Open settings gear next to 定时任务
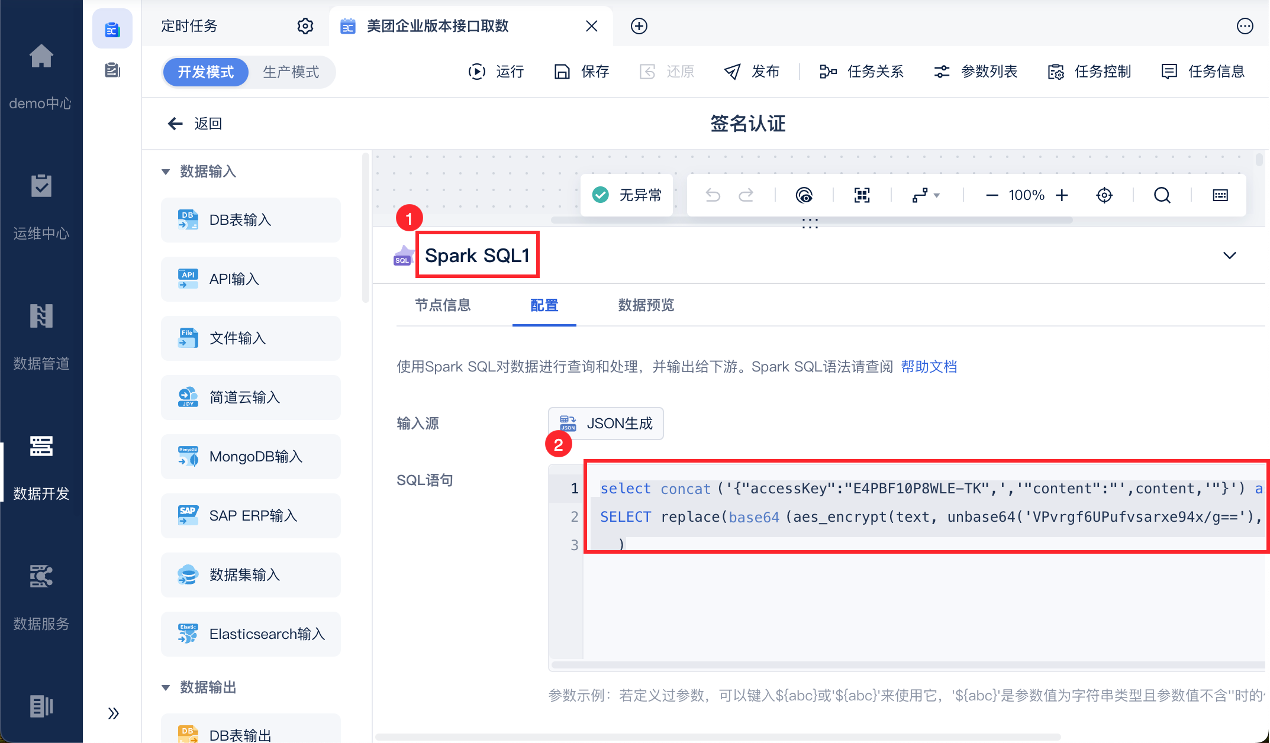 click(x=305, y=26)
